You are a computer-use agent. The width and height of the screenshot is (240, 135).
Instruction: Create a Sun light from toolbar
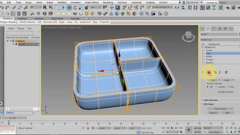87,13
